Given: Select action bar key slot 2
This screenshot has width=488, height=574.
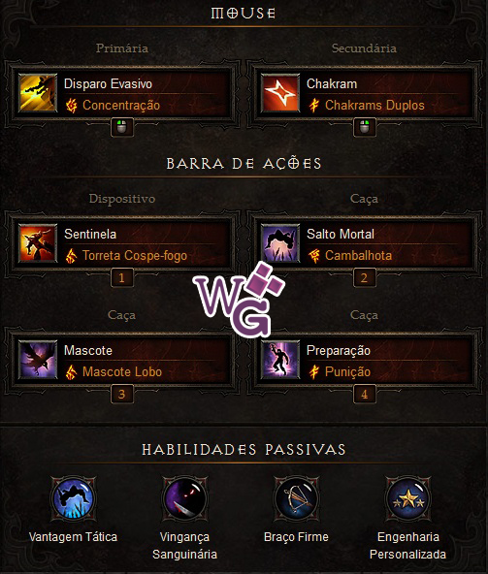Looking at the screenshot, I should point(364,278).
